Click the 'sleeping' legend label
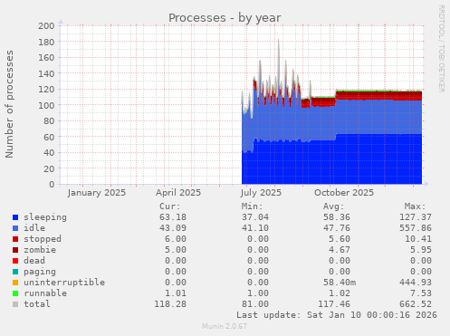450x336 pixels. 45,217
